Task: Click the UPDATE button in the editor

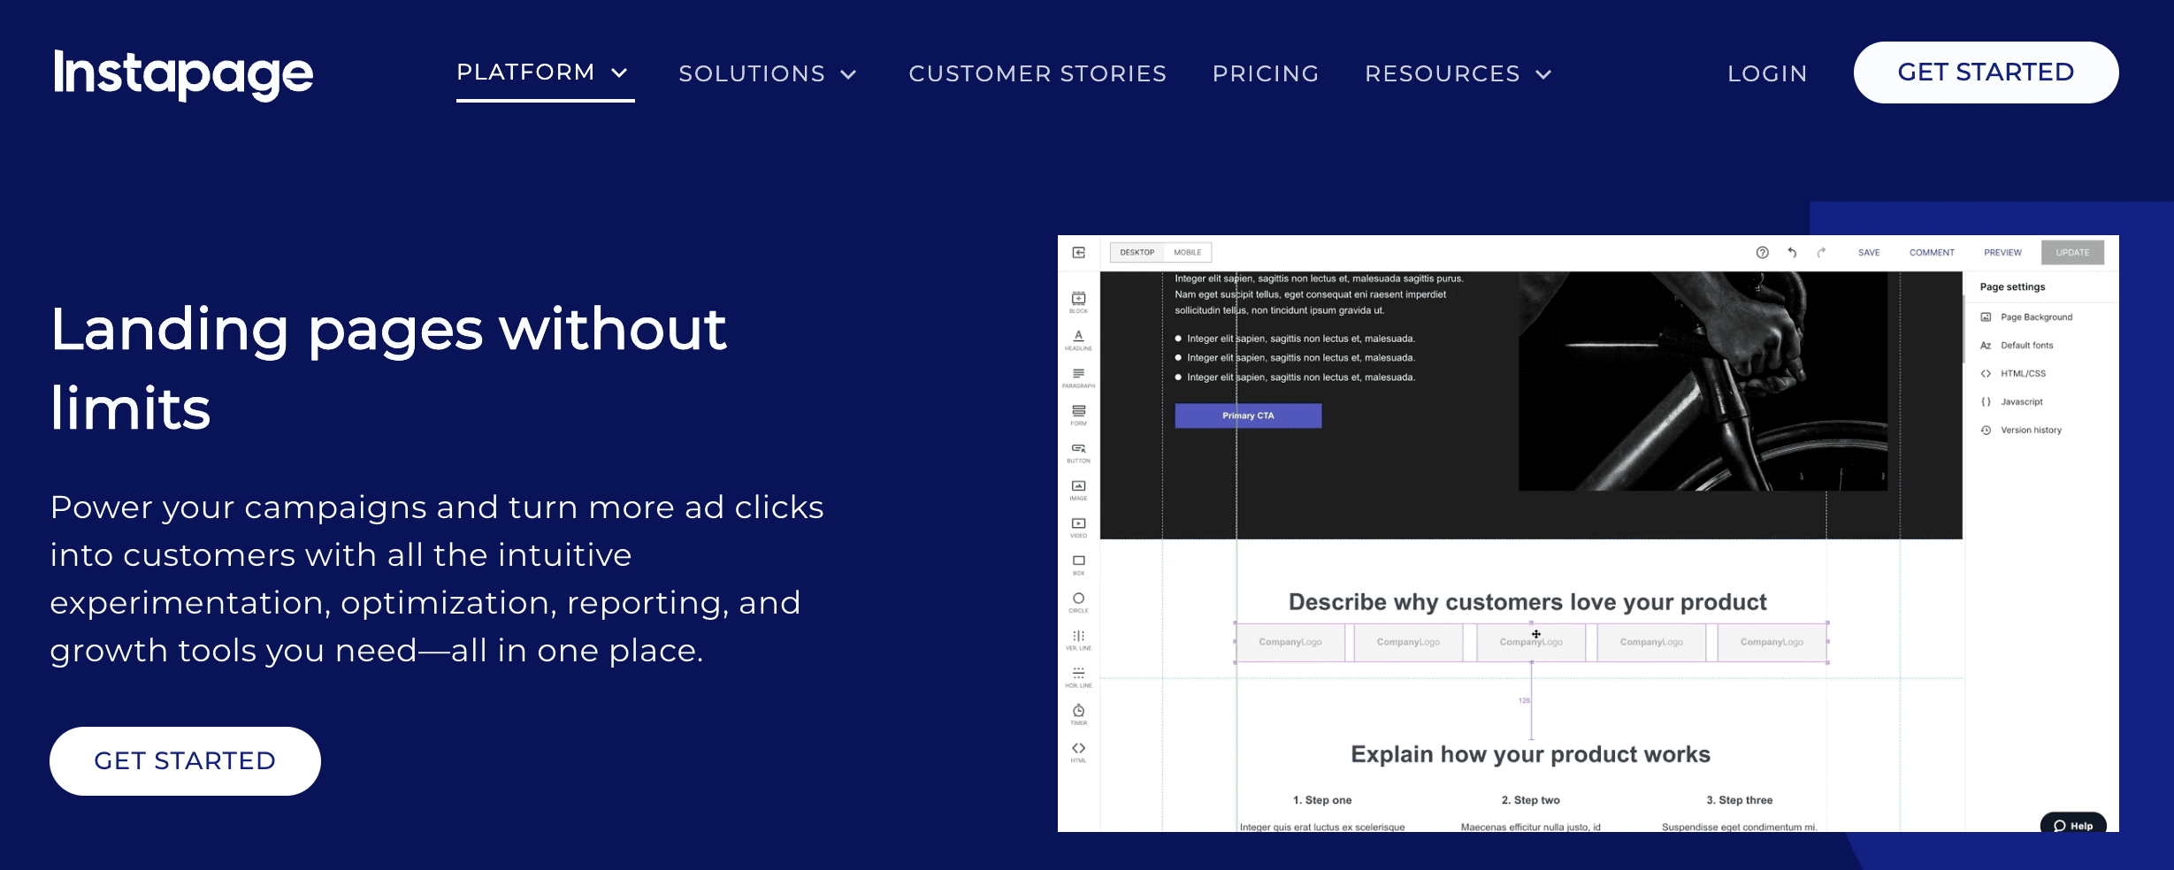Action: [x=2073, y=252]
